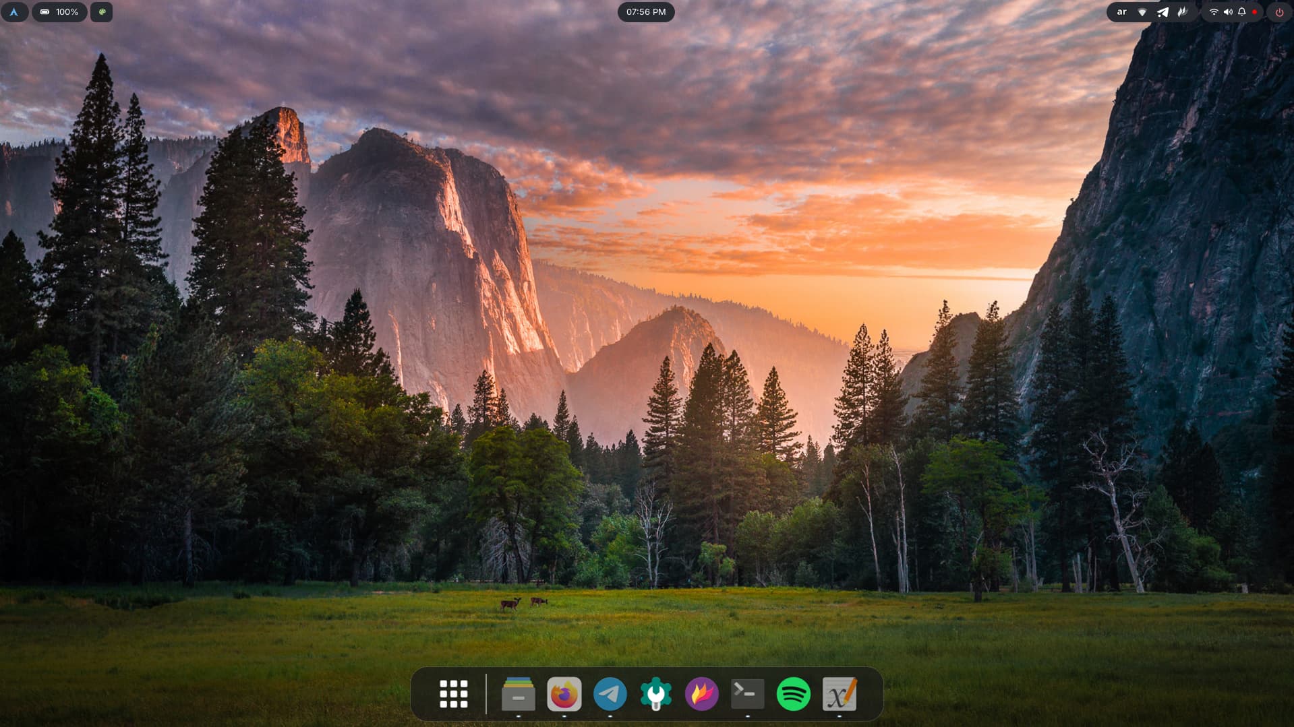This screenshot has height=727, width=1294.
Task: Open the 07:56 PM clock widget
Action: tap(646, 12)
